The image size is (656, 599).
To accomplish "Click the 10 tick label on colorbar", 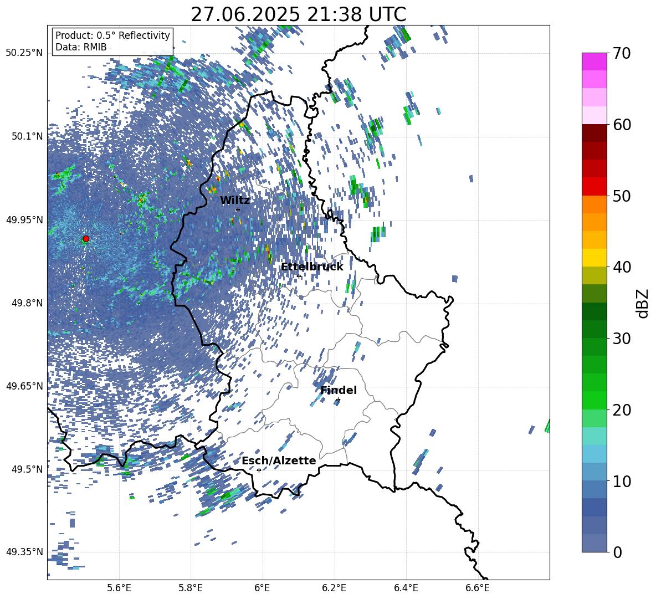I will coord(622,481).
